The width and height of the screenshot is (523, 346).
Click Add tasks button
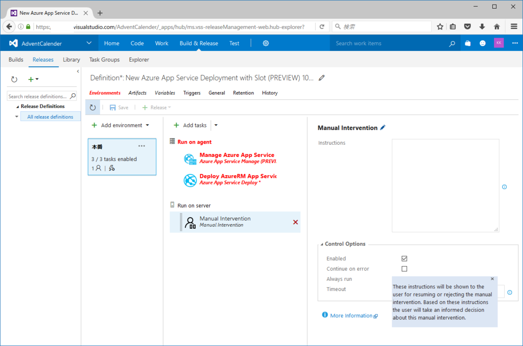190,125
